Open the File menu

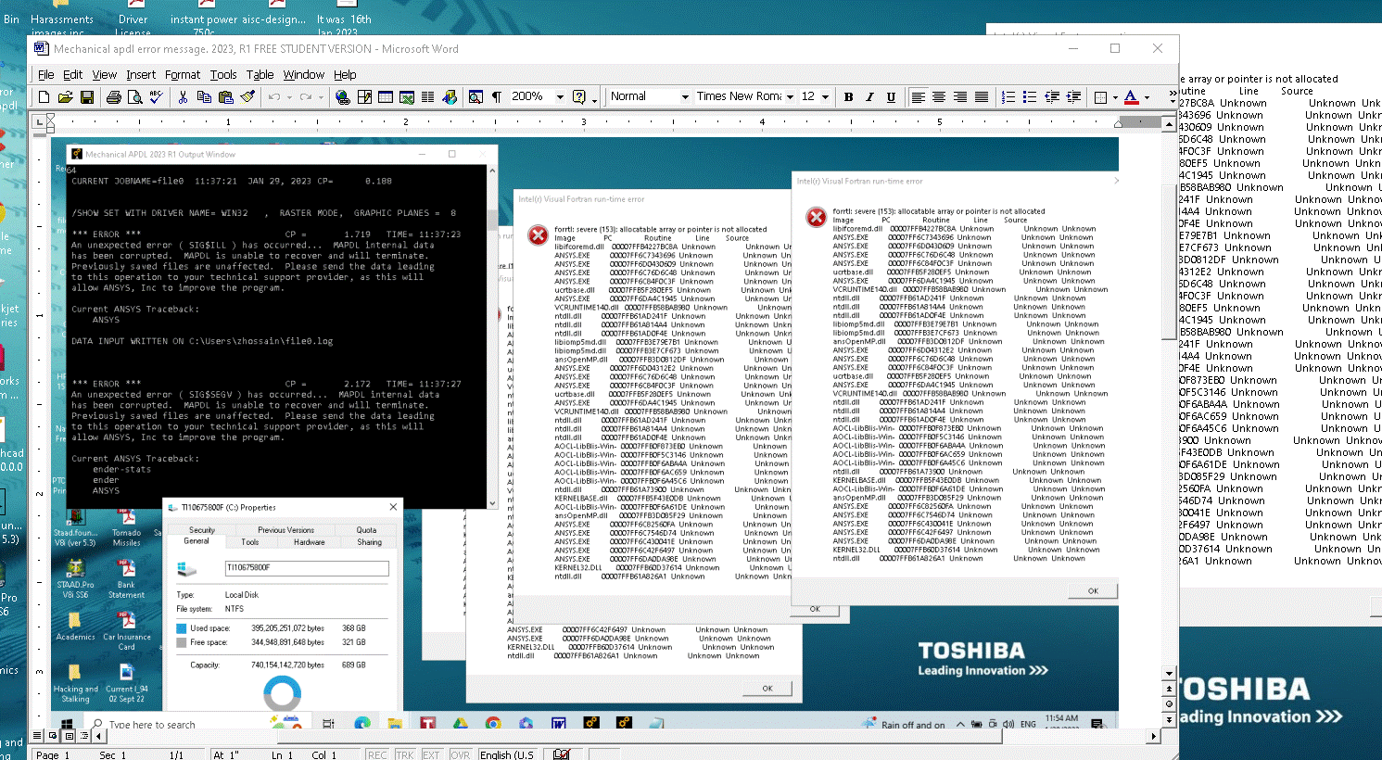point(46,74)
